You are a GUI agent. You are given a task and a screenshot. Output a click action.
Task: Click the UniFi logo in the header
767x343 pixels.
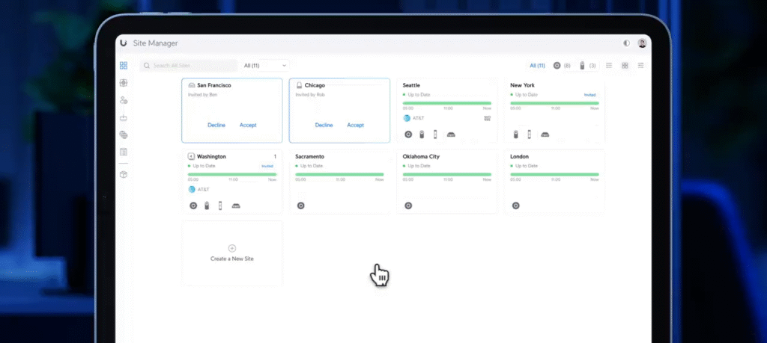click(124, 43)
